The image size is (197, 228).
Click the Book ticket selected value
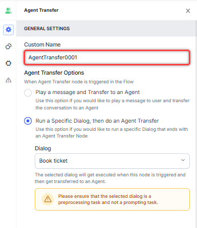click(x=53, y=161)
